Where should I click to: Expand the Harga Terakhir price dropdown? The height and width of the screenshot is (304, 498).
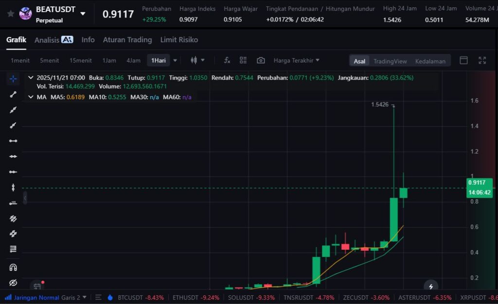297,60
